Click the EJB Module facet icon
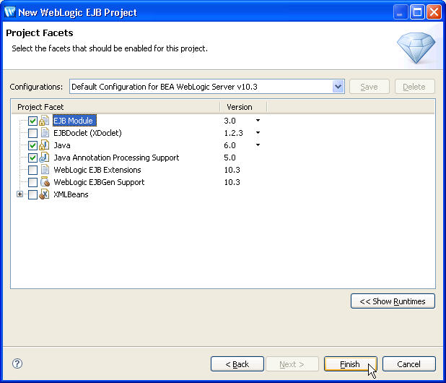446x383 pixels. [x=44, y=121]
